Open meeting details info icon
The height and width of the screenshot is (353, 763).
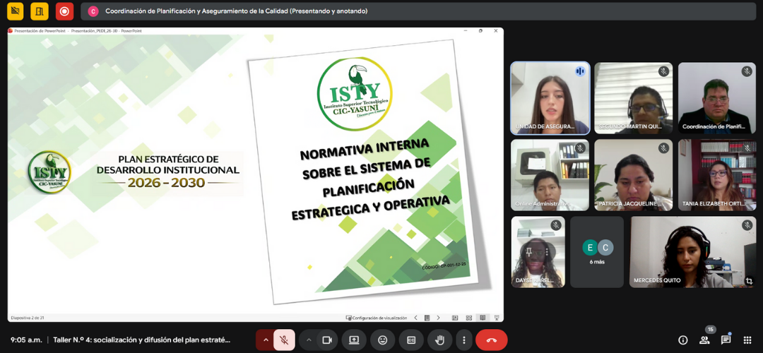pos(682,340)
